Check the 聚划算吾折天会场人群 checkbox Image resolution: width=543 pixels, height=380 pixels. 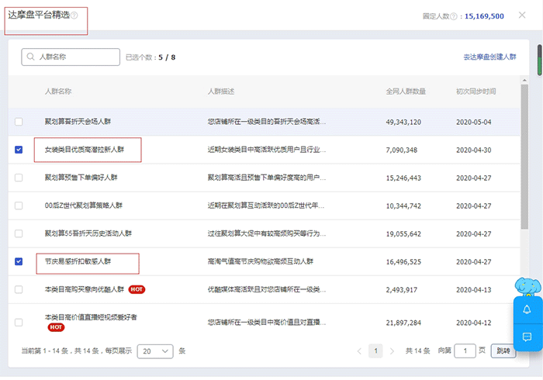pyautogui.click(x=19, y=122)
